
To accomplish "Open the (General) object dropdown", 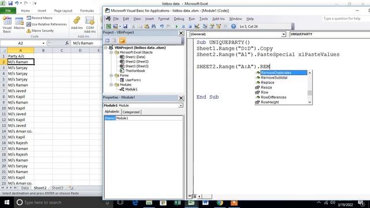I will click(x=283, y=34).
